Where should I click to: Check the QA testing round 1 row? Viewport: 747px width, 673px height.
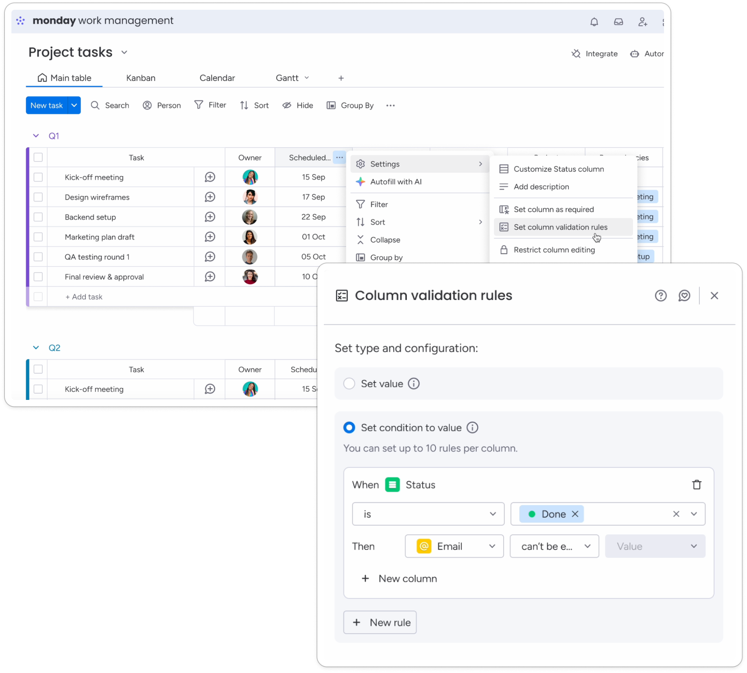pyautogui.click(x=38, y=257)
